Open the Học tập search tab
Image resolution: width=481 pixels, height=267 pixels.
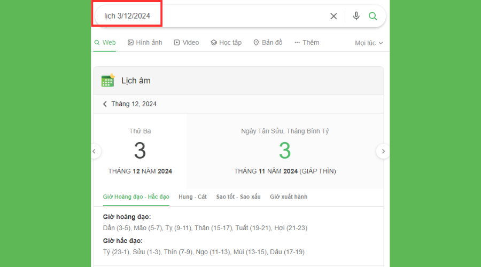[226, 43]
